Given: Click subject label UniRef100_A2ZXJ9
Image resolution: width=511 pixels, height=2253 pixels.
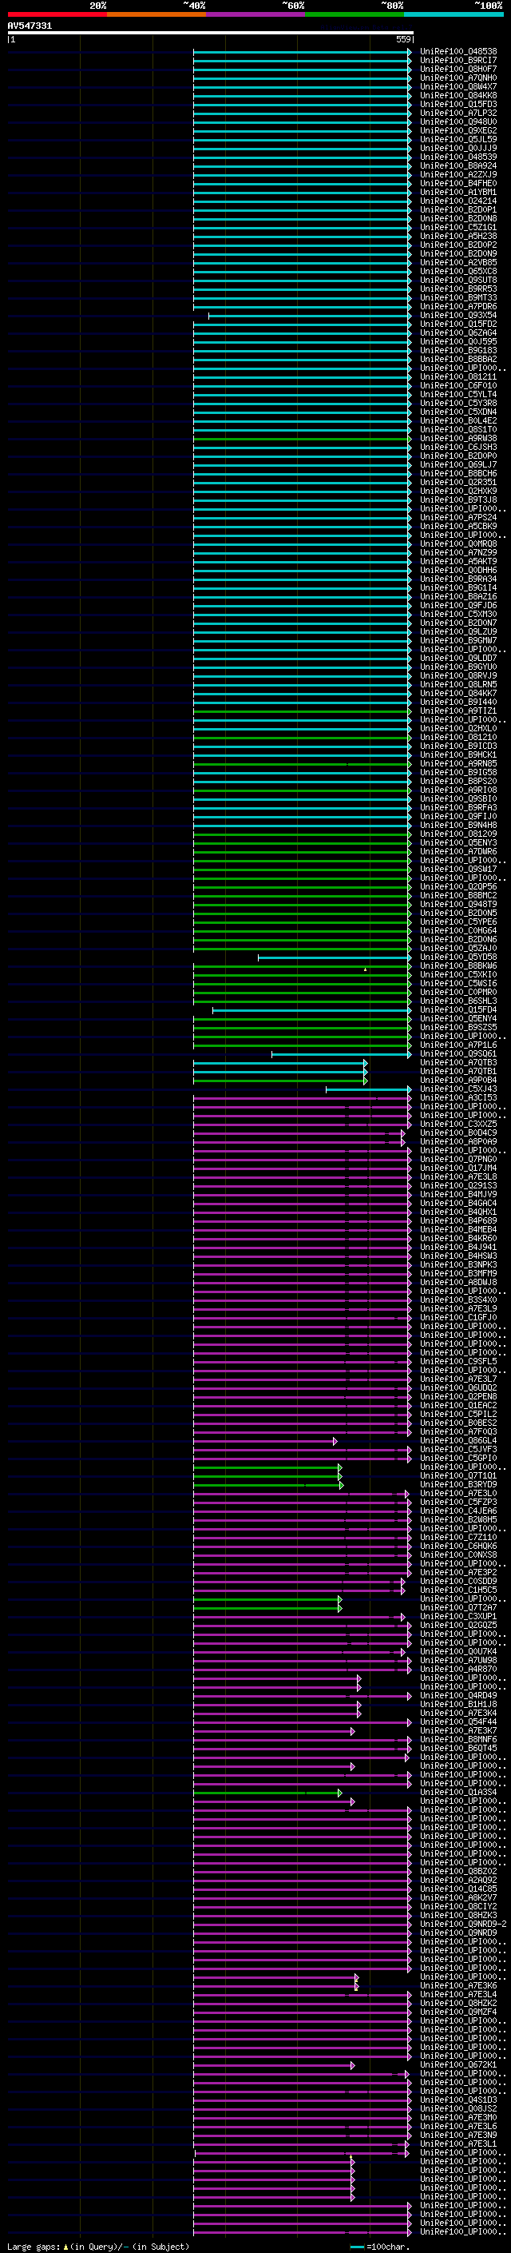Looking at the screenshot, I should [x=458, y=174].
